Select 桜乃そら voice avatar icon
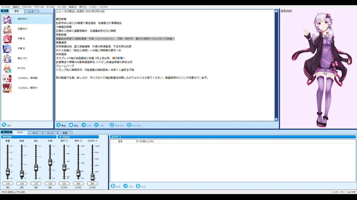 click(x=7, y=69)
